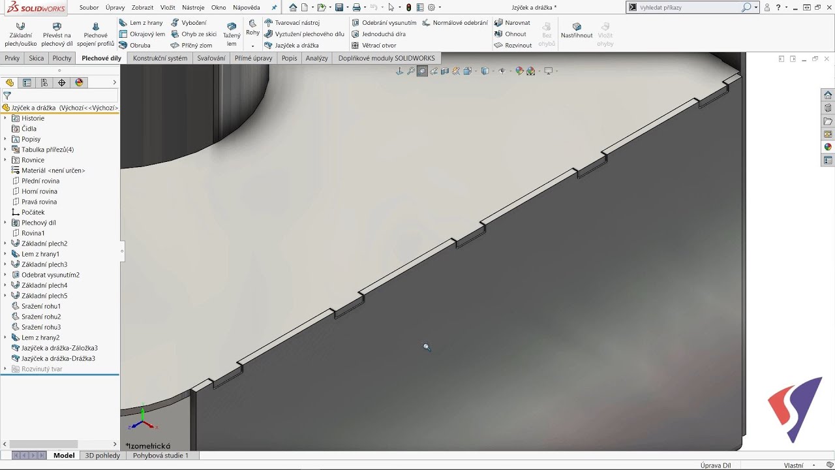Viewport: 835px width, 470px height.
Task: Expand the Základní plech2 feature
Action: pos(5,243)
